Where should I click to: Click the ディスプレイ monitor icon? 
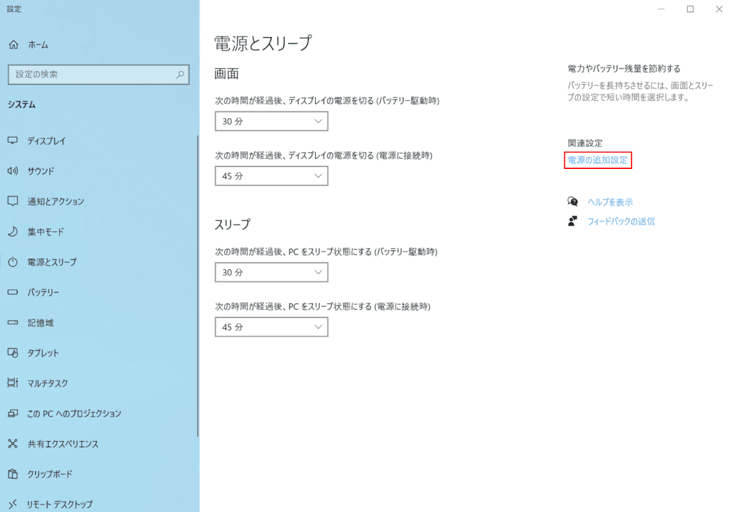point(13,141)
